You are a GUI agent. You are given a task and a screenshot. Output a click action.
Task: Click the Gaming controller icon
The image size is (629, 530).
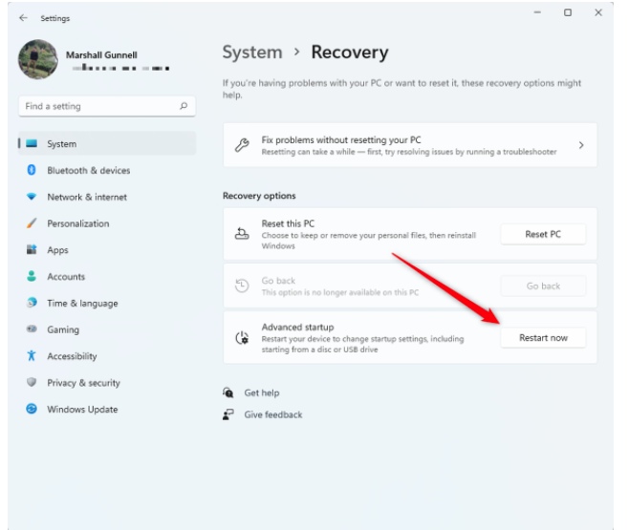point(32,329)
